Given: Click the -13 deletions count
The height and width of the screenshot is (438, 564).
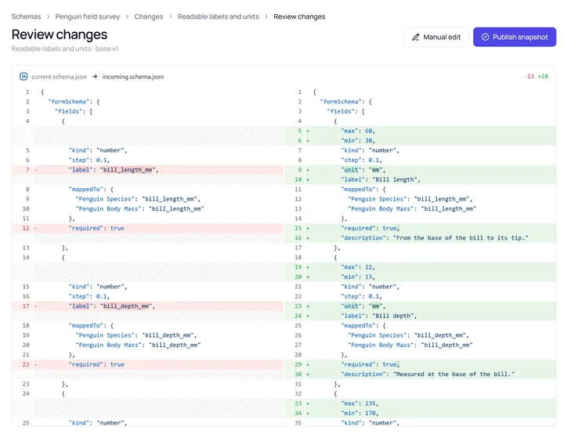Looking at the screenshot, I should (529, 76).
